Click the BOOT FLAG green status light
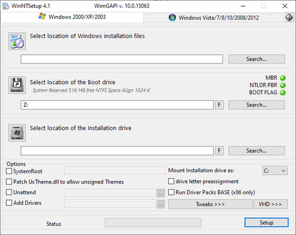 coord(283,92)
